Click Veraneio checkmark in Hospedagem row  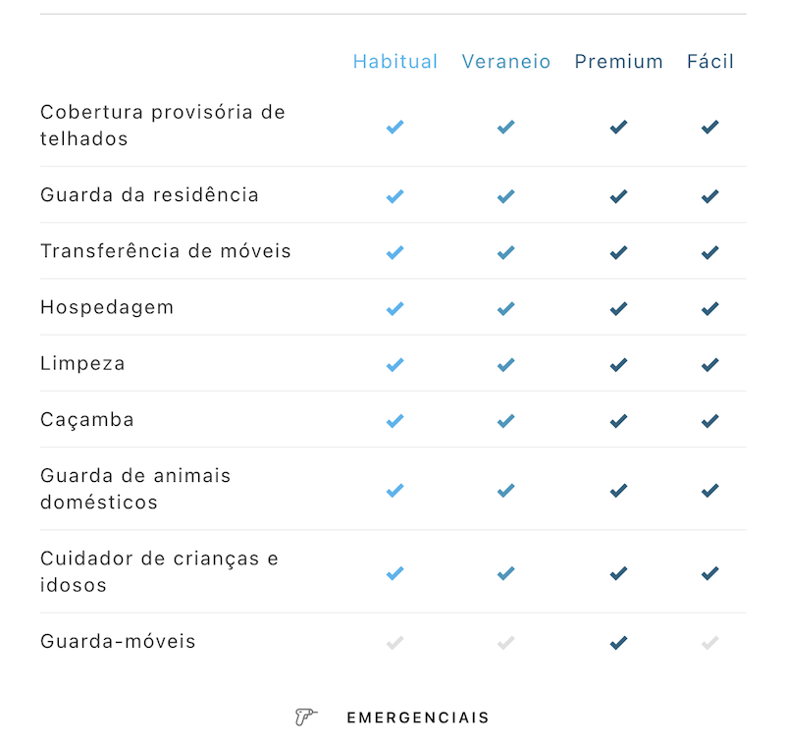point(506,308)
